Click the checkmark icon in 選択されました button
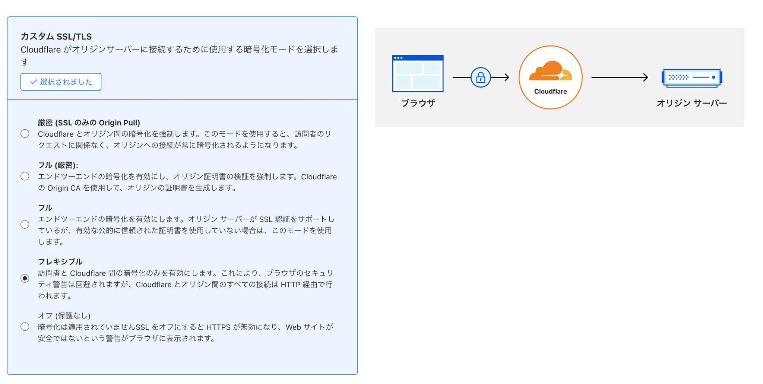Viewport: 763px width, 384px height. tap(33, 82)
